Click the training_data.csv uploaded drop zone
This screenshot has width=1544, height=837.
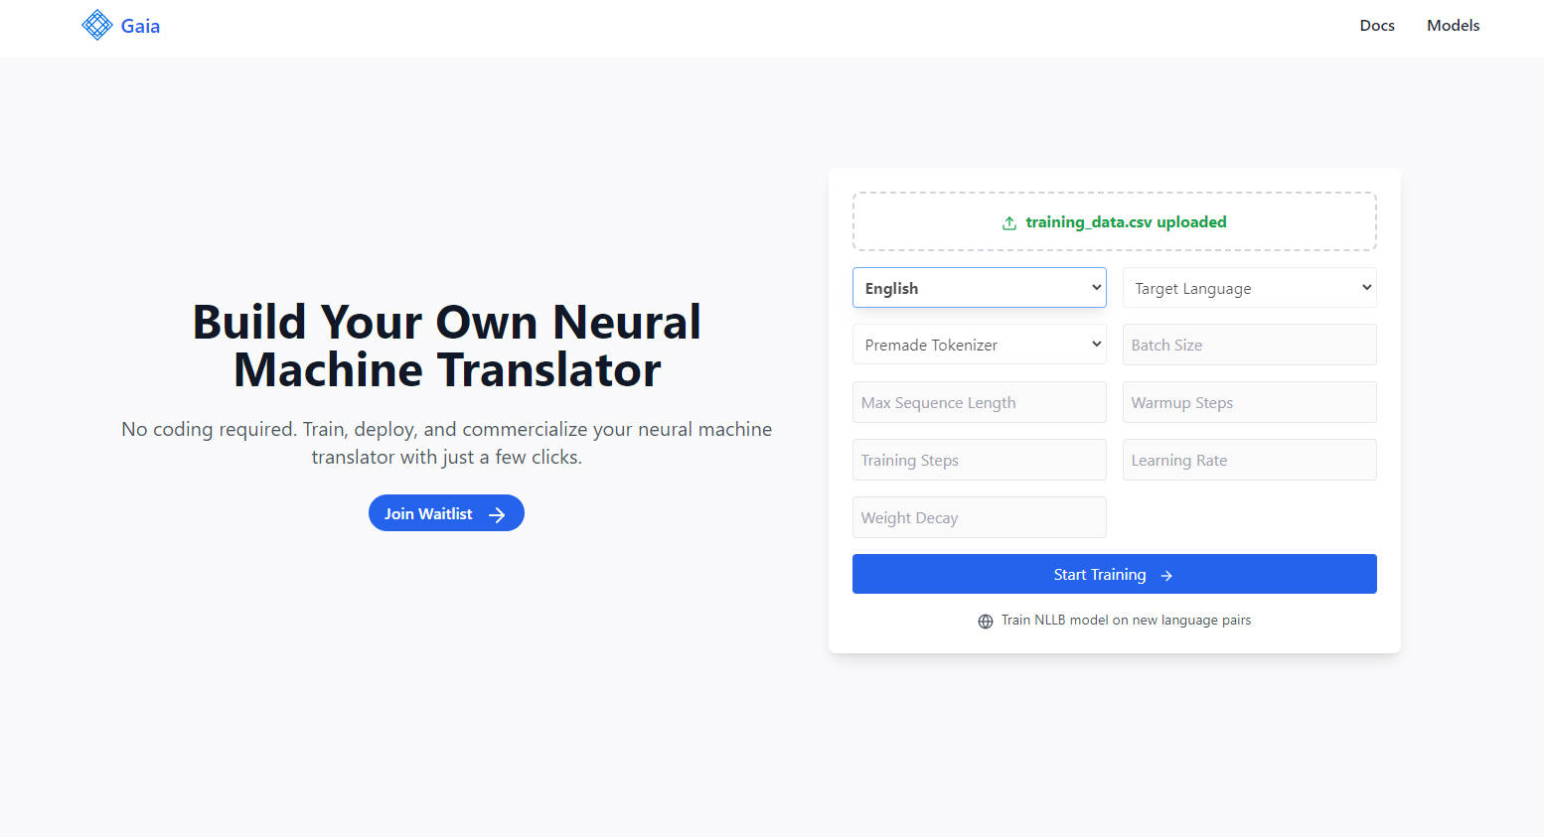coord(1114,221)
